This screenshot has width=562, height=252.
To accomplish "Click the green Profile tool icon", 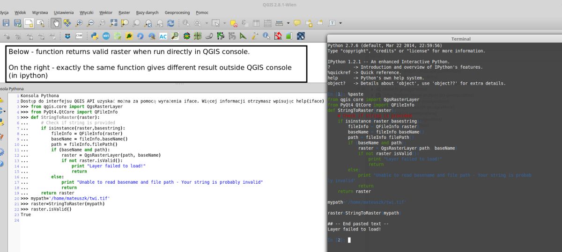I will tap(288, 36).
